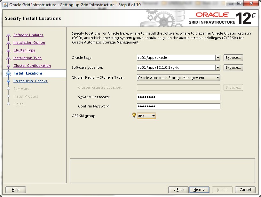The image size is (261, 197).
Task: Close the installer window
Action: click(x=251, y=3)
